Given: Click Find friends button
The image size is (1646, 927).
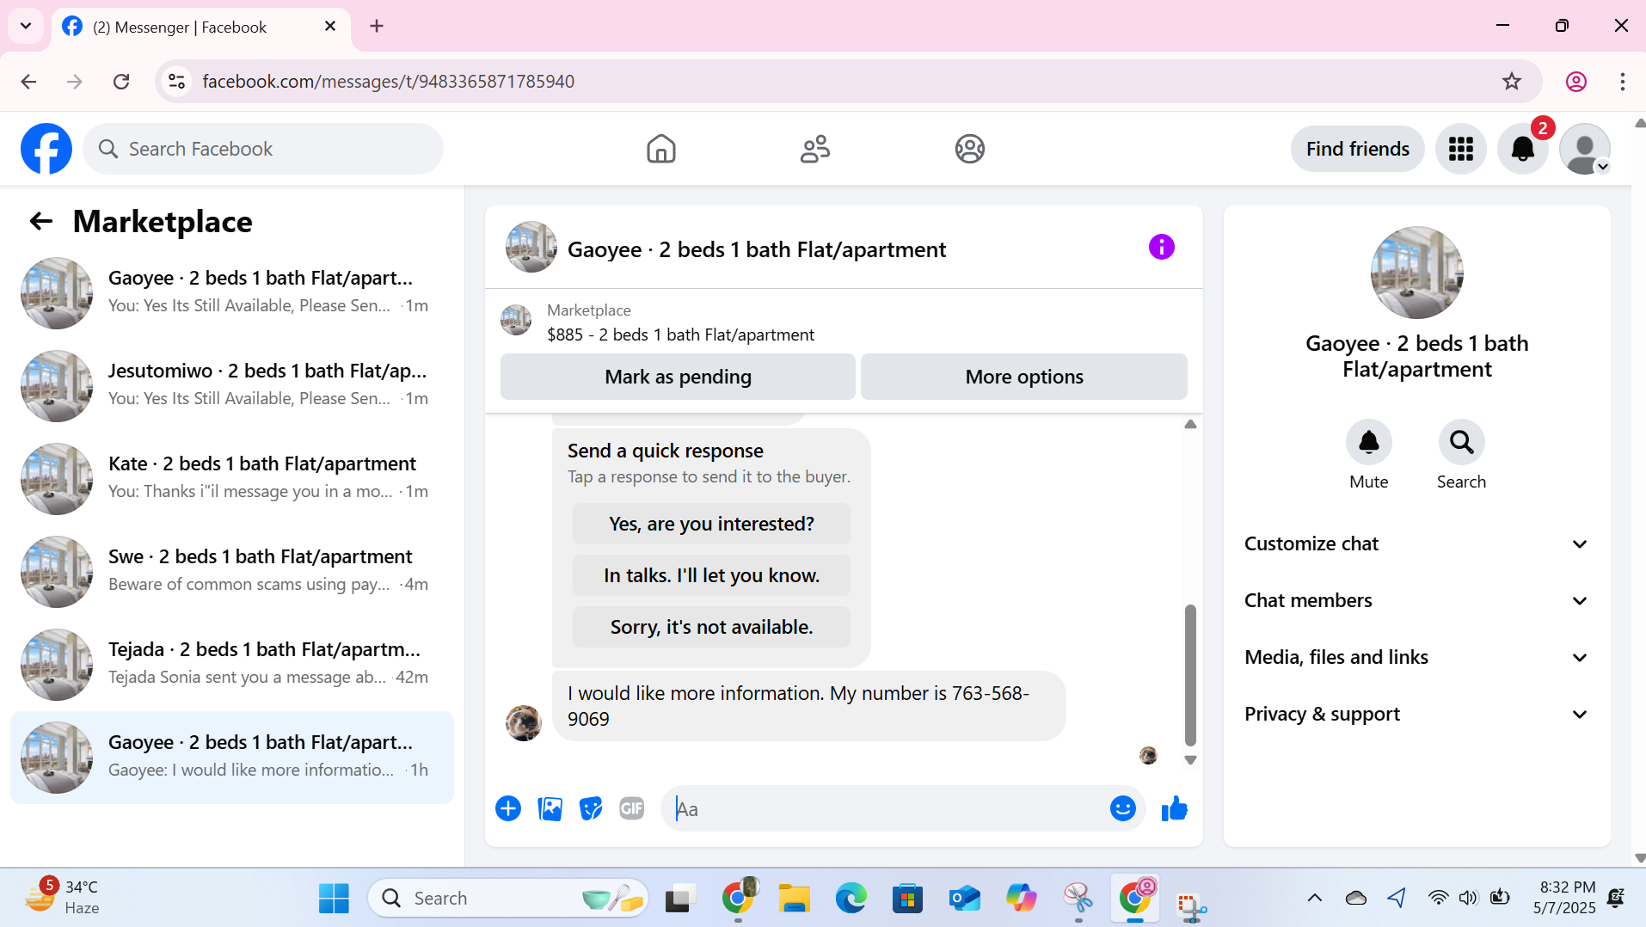Looking at the screenshot, I should tap(1357, 149).
